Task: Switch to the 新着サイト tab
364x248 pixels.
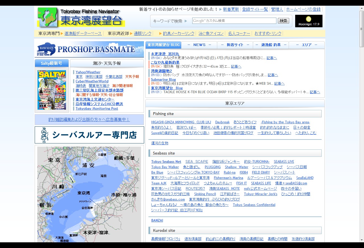Action: [x=235, y=45]
